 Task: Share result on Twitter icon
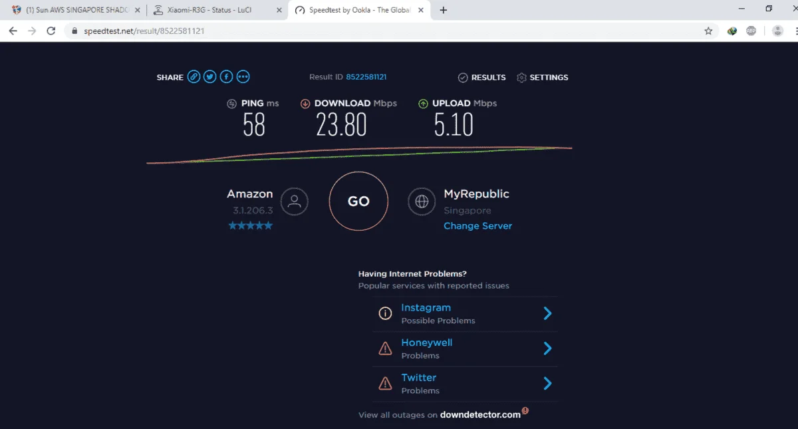click(210, 77)
